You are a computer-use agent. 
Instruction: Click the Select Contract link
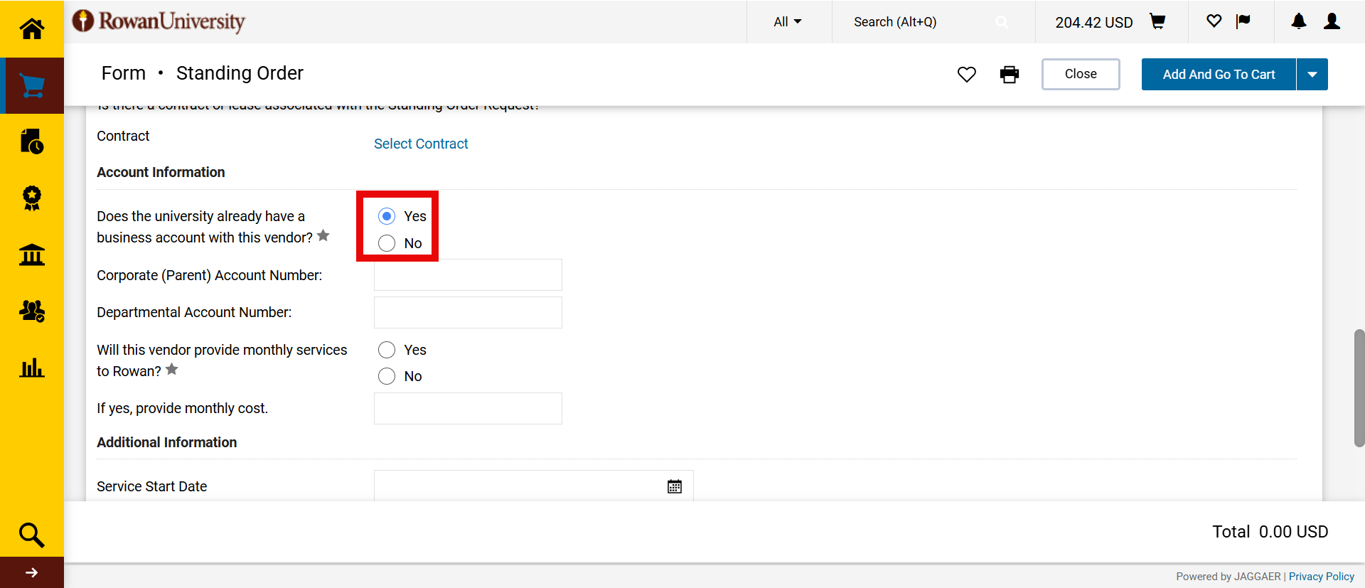click(421, 144)
